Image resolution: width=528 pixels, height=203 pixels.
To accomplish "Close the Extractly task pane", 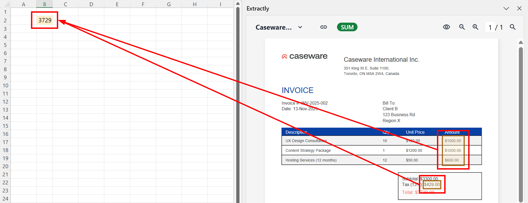I will tap(519, 9).
